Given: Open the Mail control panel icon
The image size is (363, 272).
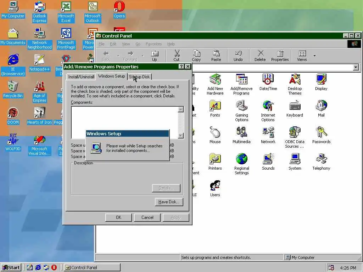Looking at the screenshot, I should click(321, 109).
